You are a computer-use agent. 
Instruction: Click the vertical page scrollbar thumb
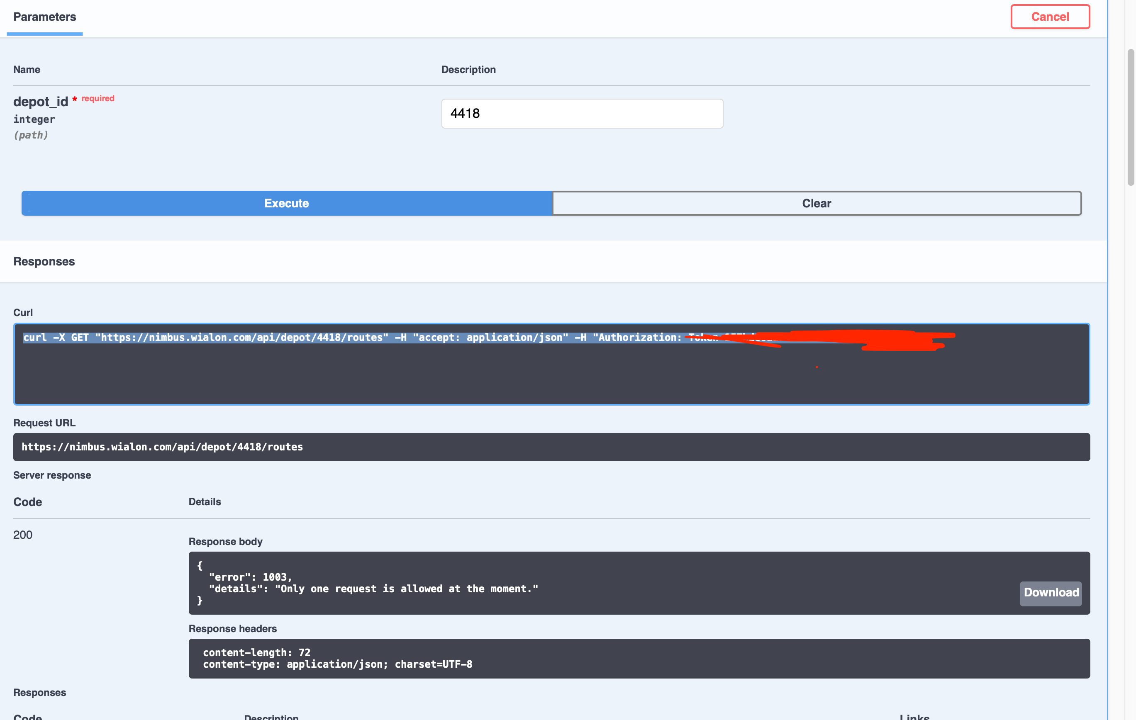[1130, 118]
